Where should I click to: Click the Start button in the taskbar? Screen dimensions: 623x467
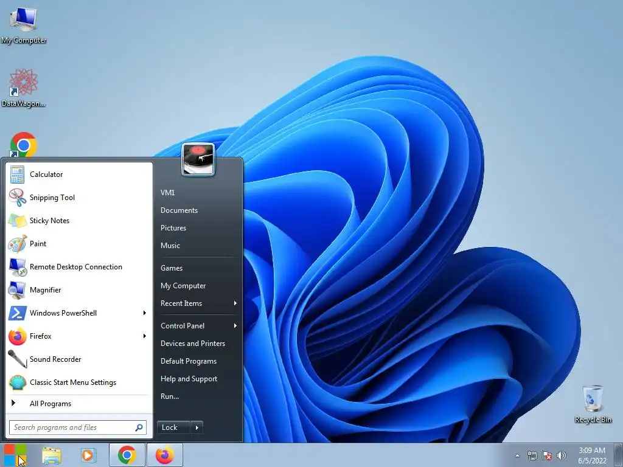[15, 455]
